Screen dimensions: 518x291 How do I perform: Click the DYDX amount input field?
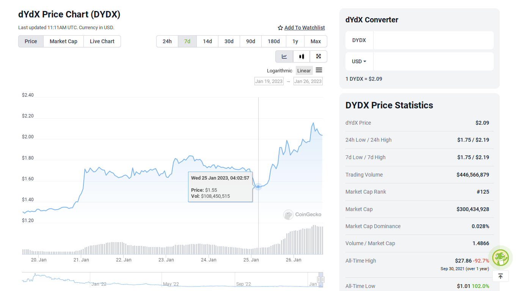tap(433, 40)
